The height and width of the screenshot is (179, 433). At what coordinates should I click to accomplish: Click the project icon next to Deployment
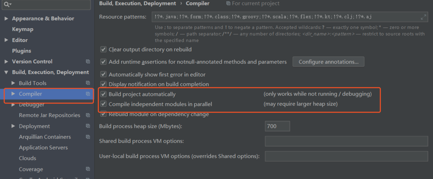(88, 126)
